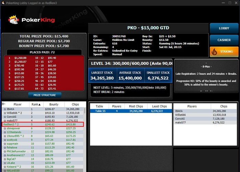Click the star icon beside fishalove
This screenshot has height=172, width=240.
click(5, 148)
